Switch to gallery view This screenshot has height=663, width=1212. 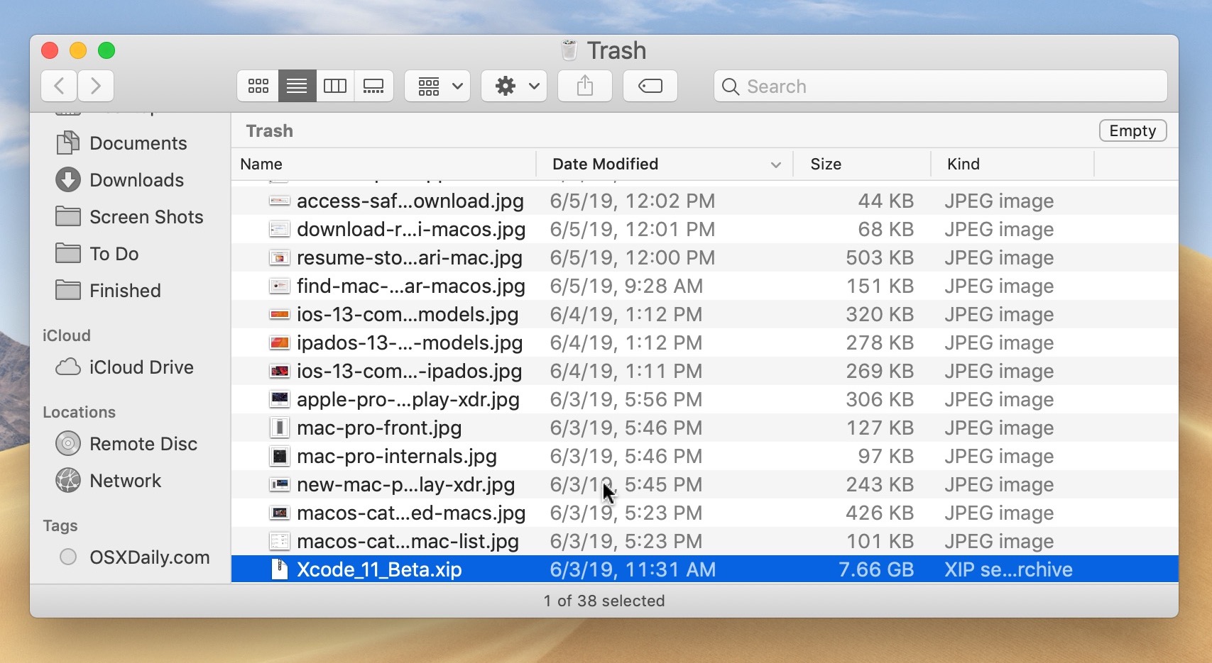(x=373, y=87)
